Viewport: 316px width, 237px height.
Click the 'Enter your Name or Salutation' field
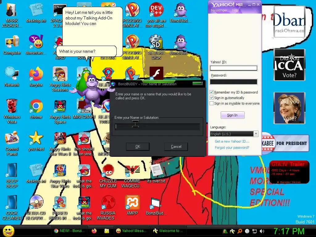point(157,127)
